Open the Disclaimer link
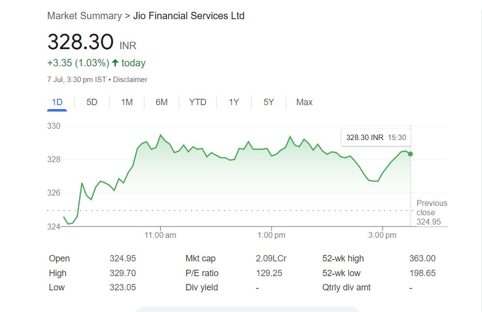The height and width of the screenshot is (312, 482). pos(130,80)
